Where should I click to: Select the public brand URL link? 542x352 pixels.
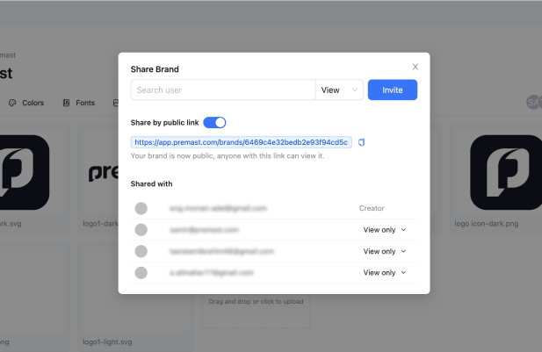coord(242,142)
